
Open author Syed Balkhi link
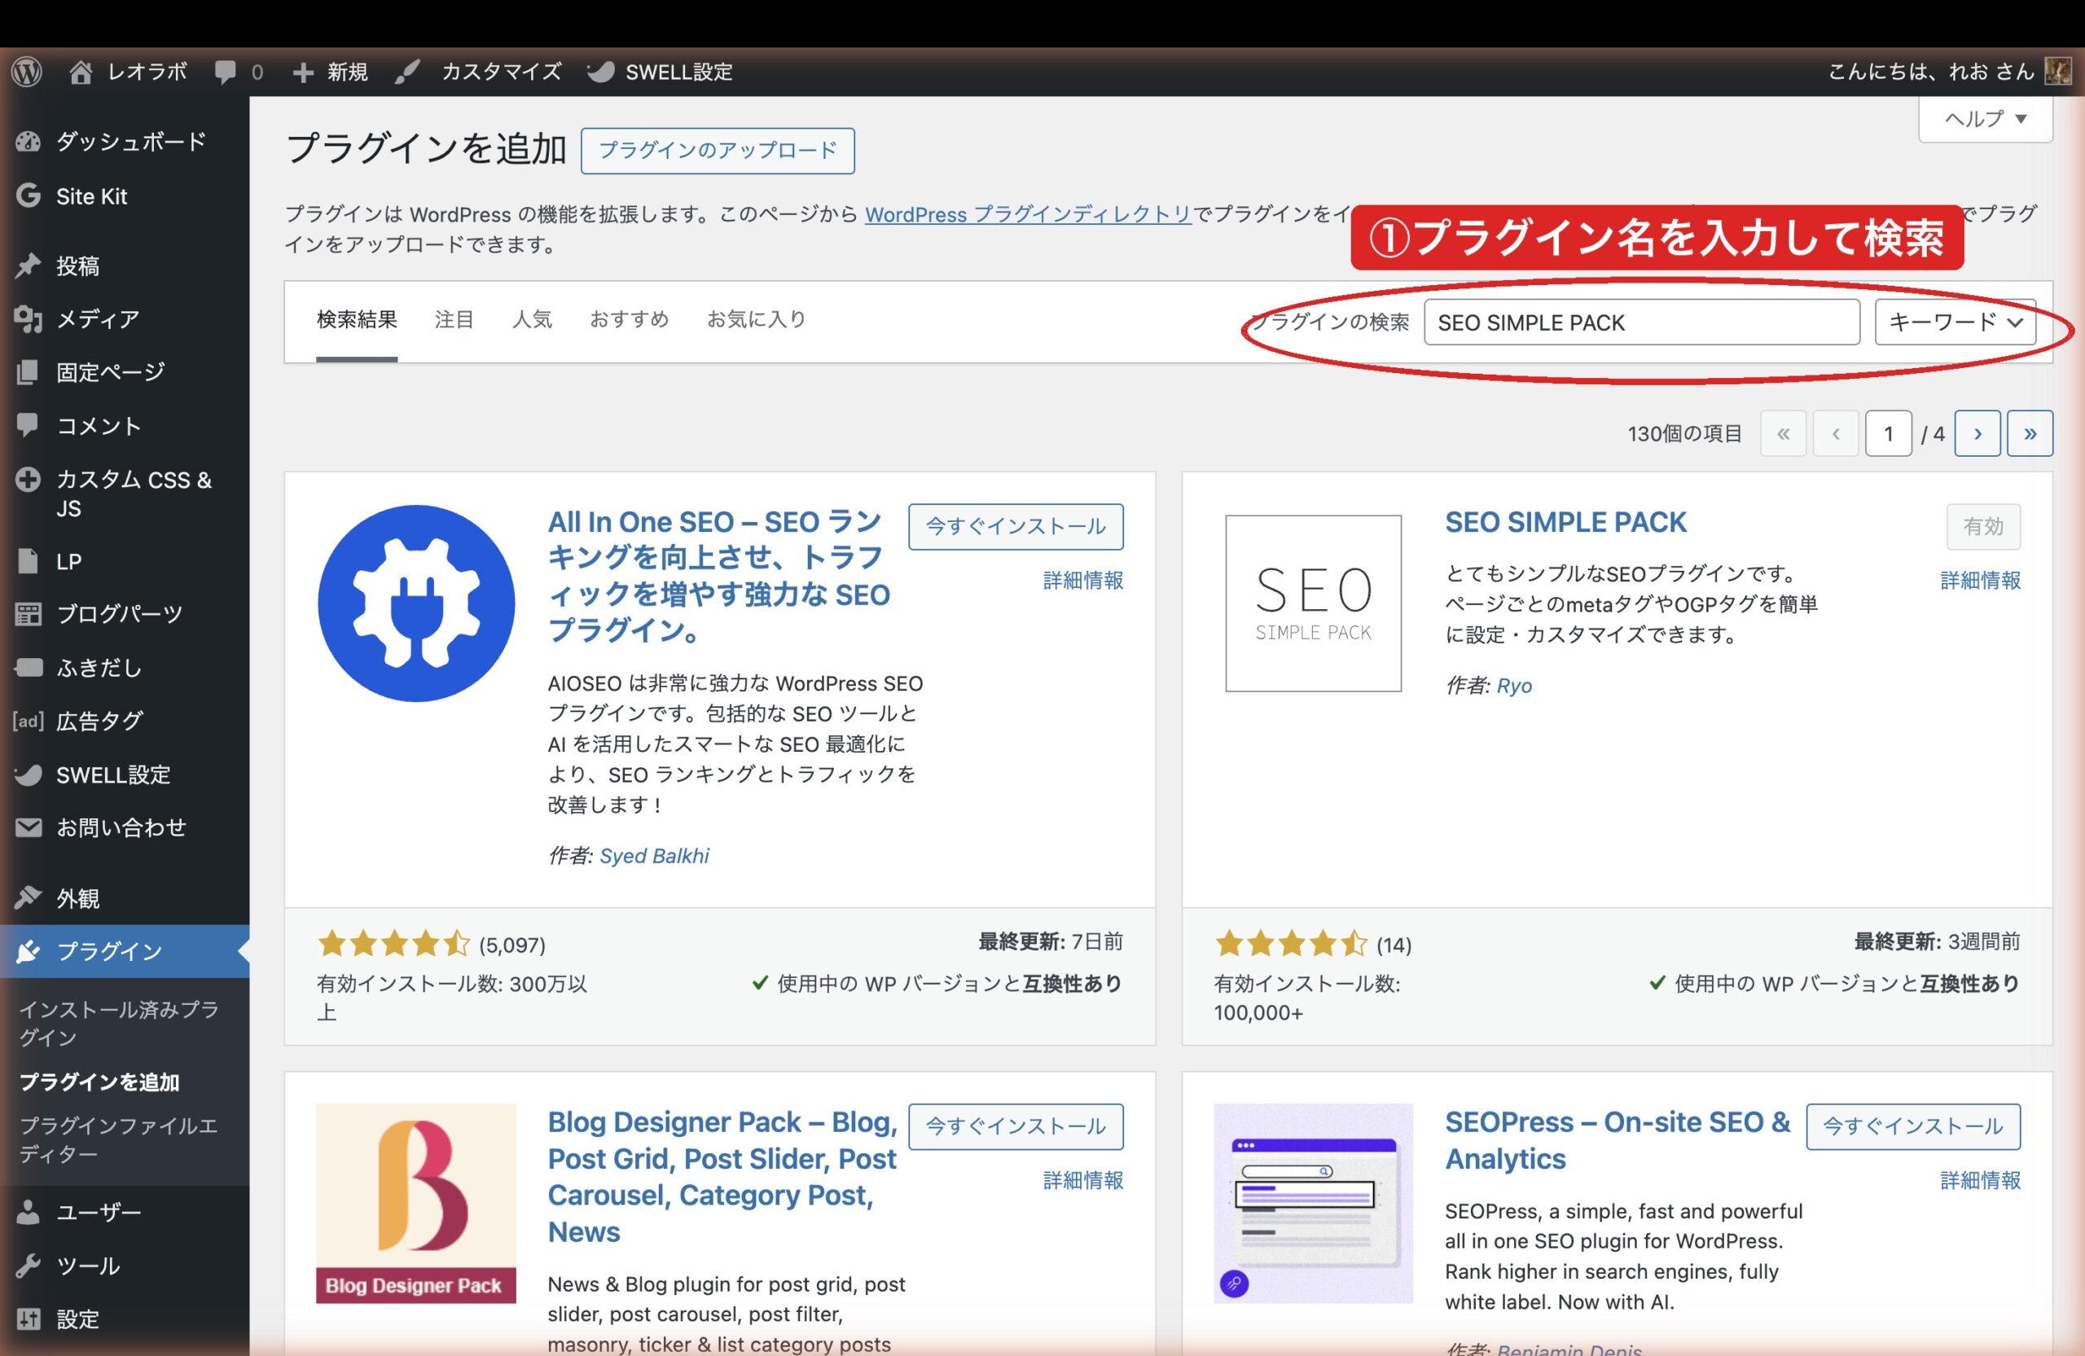pos(654,856)
